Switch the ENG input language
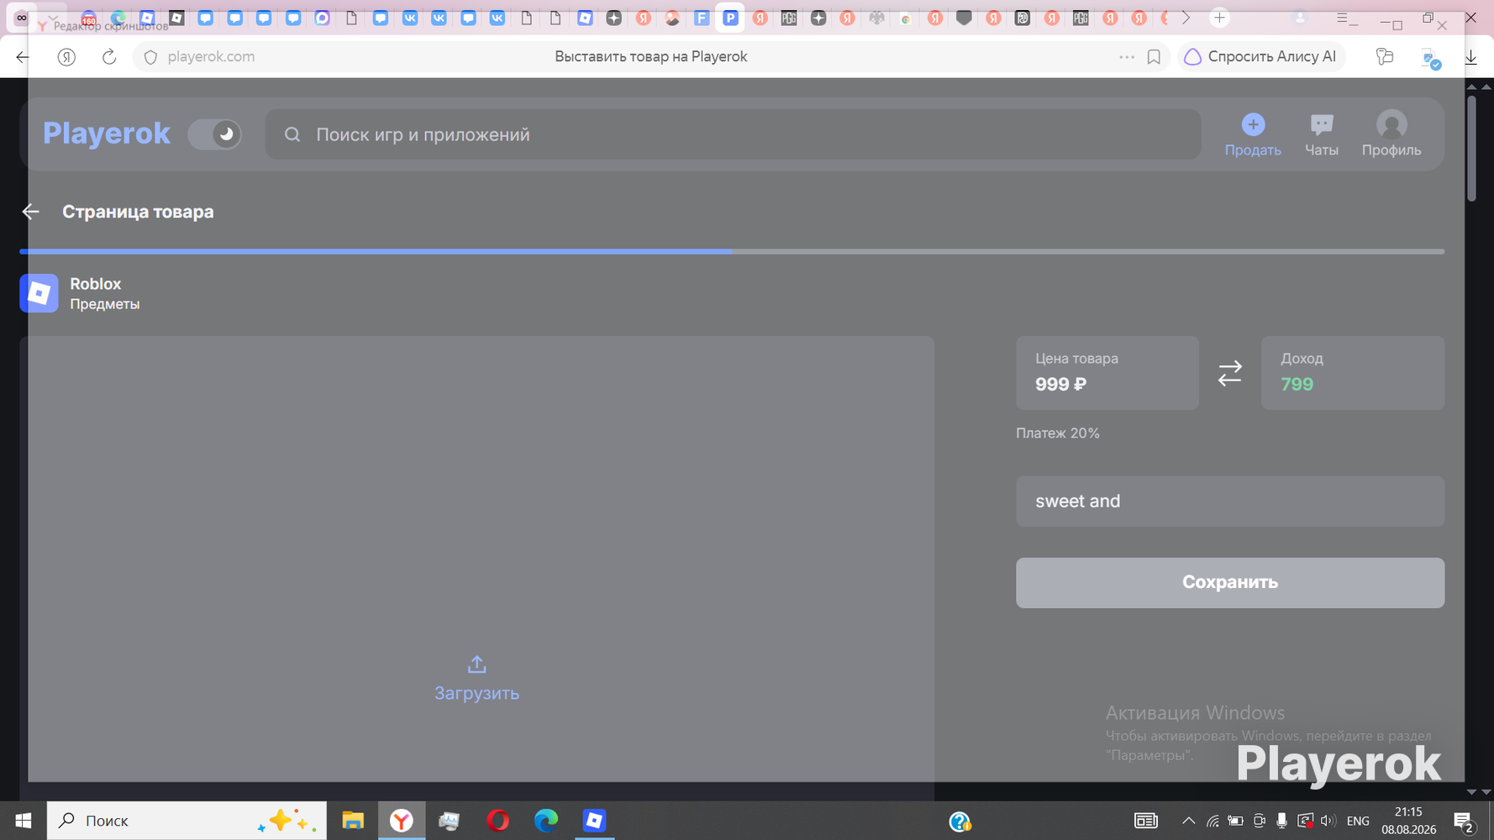This screenshot has width=1494, height=840. [1358, 821]
